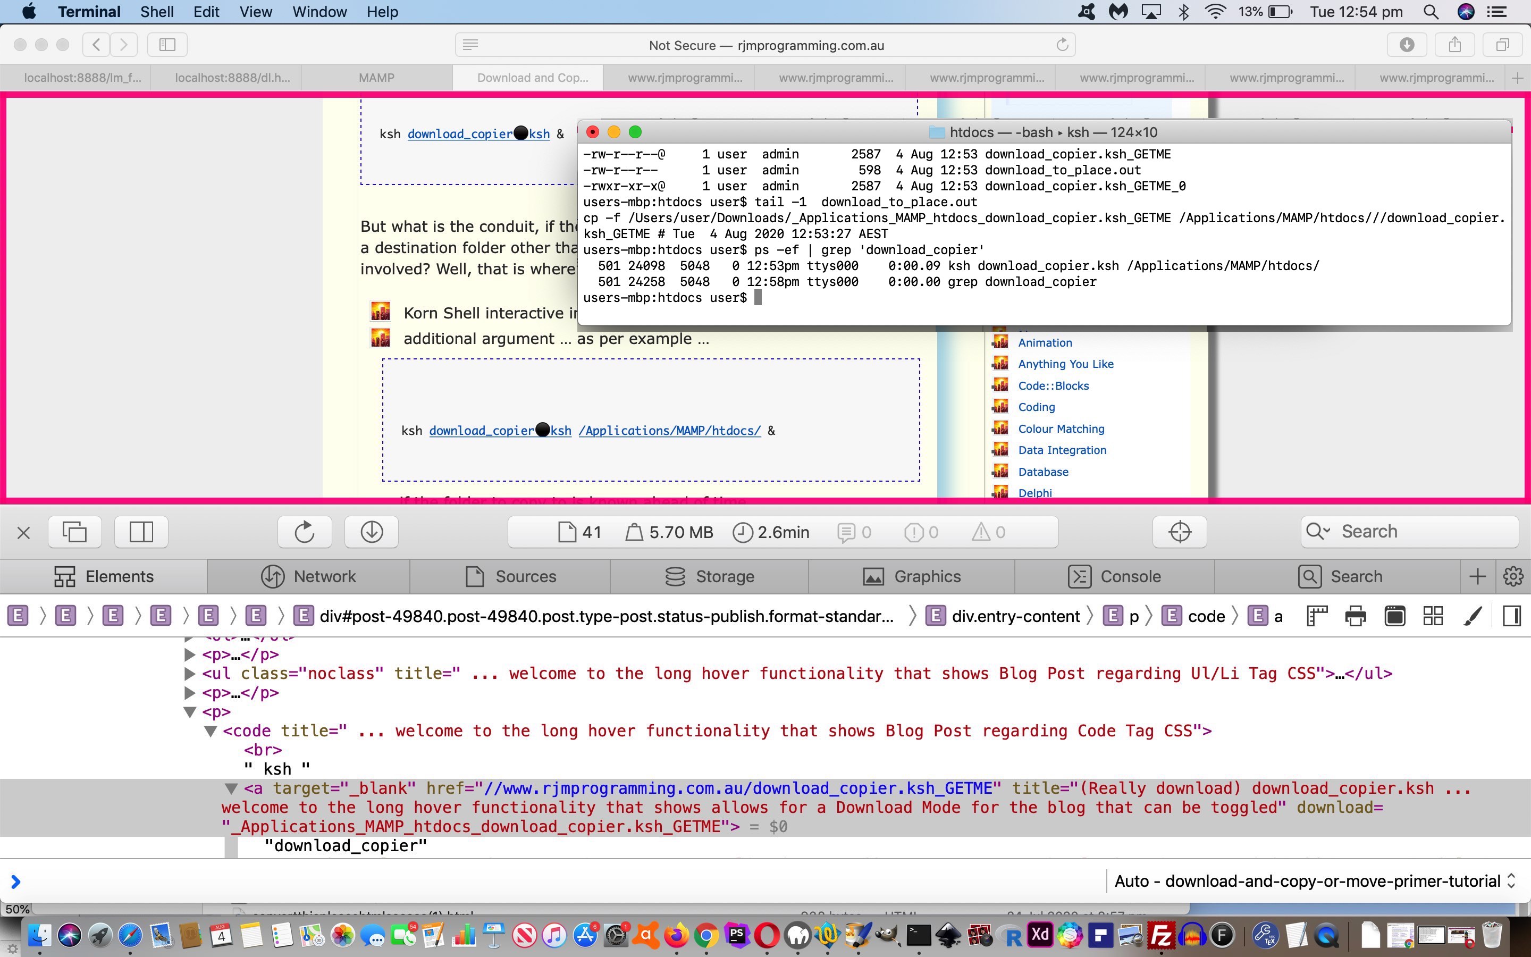1531x957 pixels.
Task: Click the element selection crosshair icon
Action: 1179,532
